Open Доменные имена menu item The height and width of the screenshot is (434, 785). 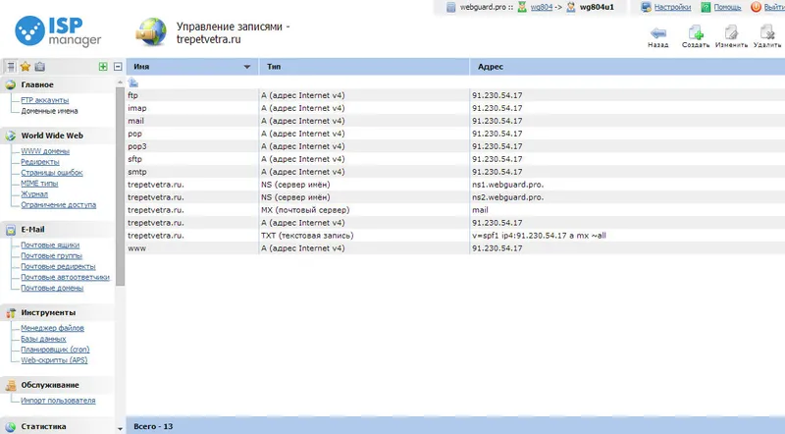[50, 111]
